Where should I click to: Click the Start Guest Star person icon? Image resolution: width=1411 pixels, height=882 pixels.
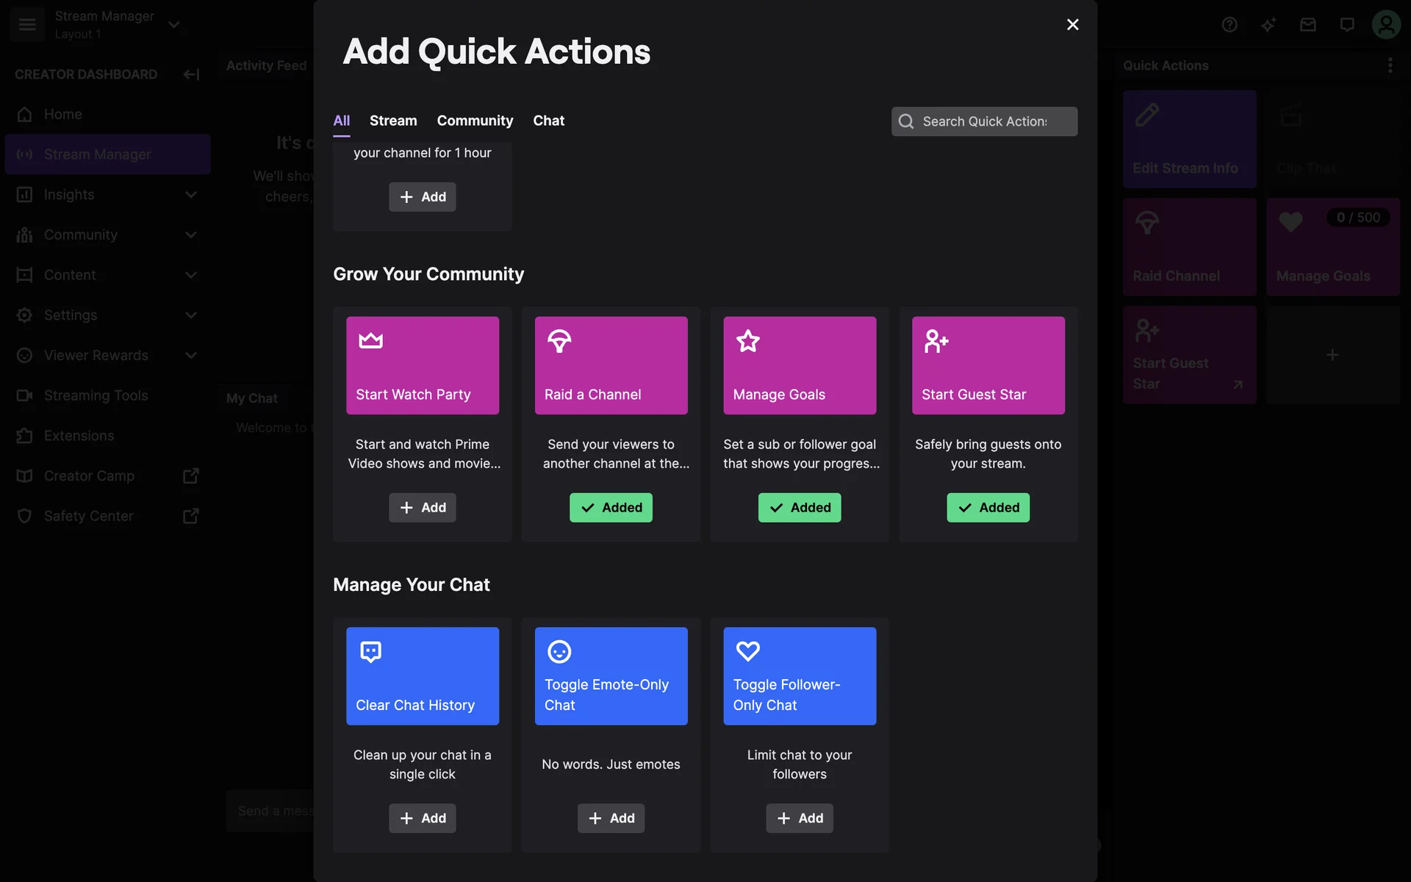click(936, 341)
